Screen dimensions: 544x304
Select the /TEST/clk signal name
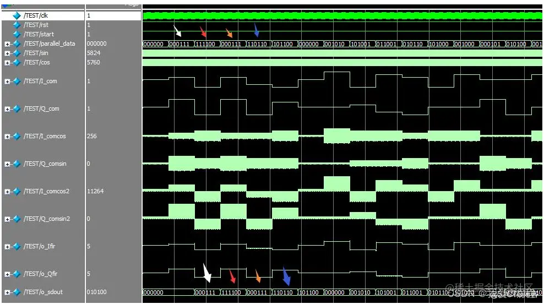point(36,15)
